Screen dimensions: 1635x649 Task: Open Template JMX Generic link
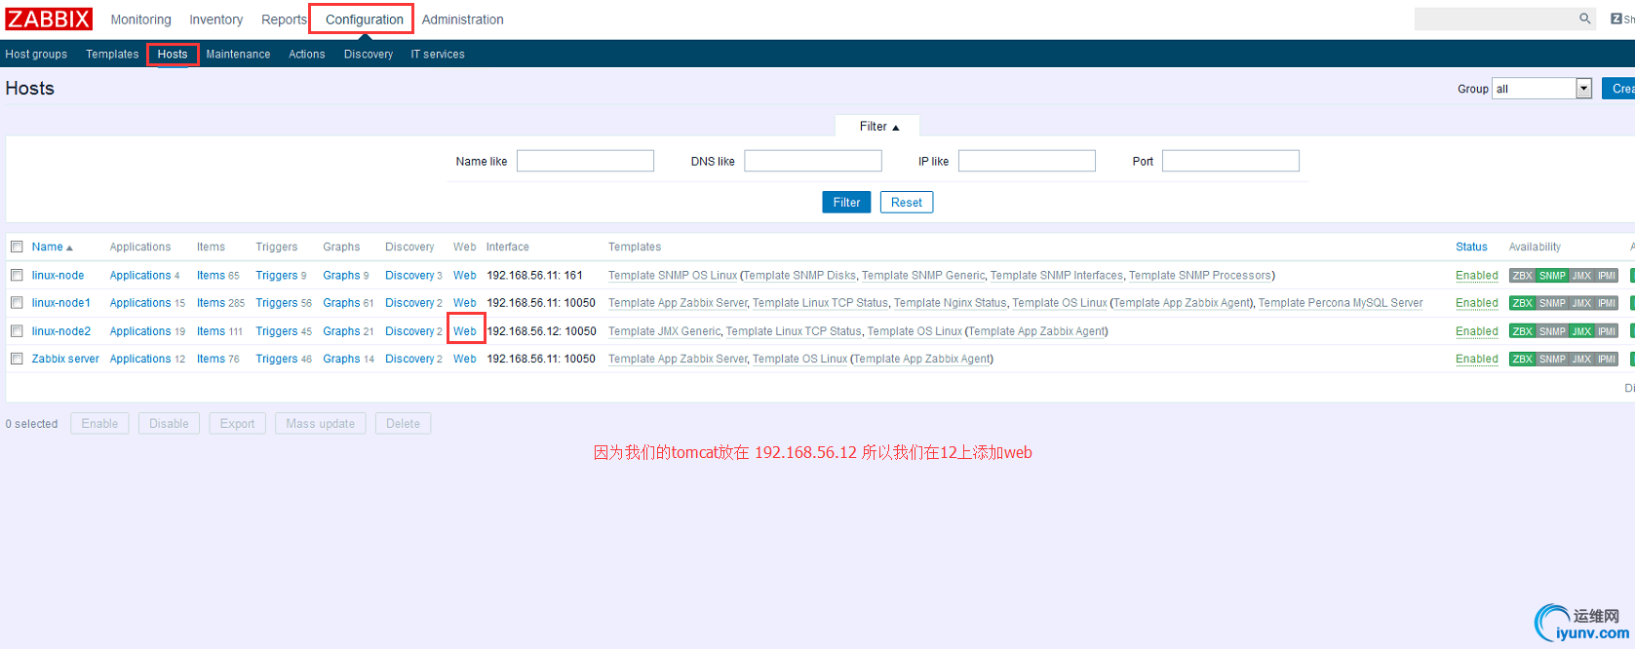664,331
